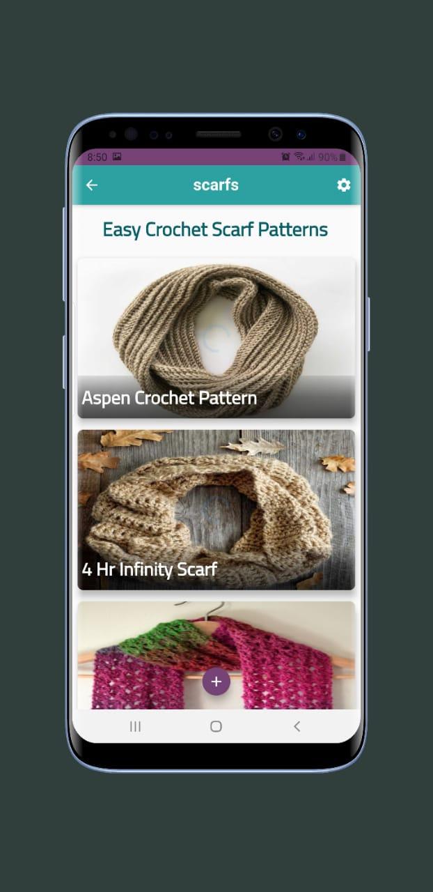This screenshot has width=433, height=892.
Task: Tap the 8:50 clock in status bar
Action: pos(97,157)
